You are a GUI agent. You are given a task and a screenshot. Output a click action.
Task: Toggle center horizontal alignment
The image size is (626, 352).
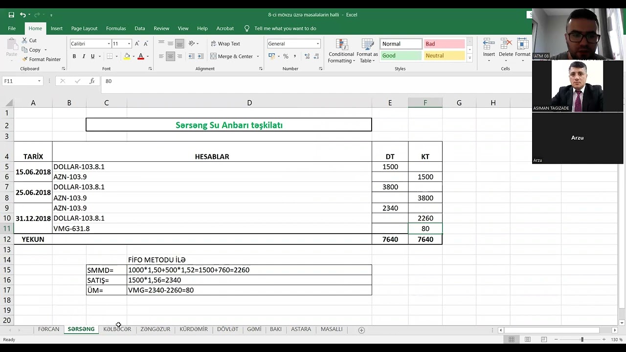pyautogui.click(x=170, y=56)
